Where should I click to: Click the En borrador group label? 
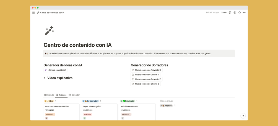pos(90,101)
